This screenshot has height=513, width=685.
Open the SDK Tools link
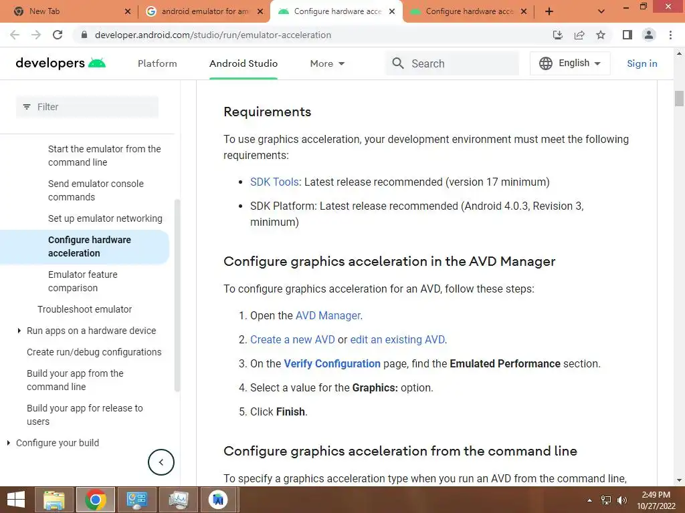point(274,182)
